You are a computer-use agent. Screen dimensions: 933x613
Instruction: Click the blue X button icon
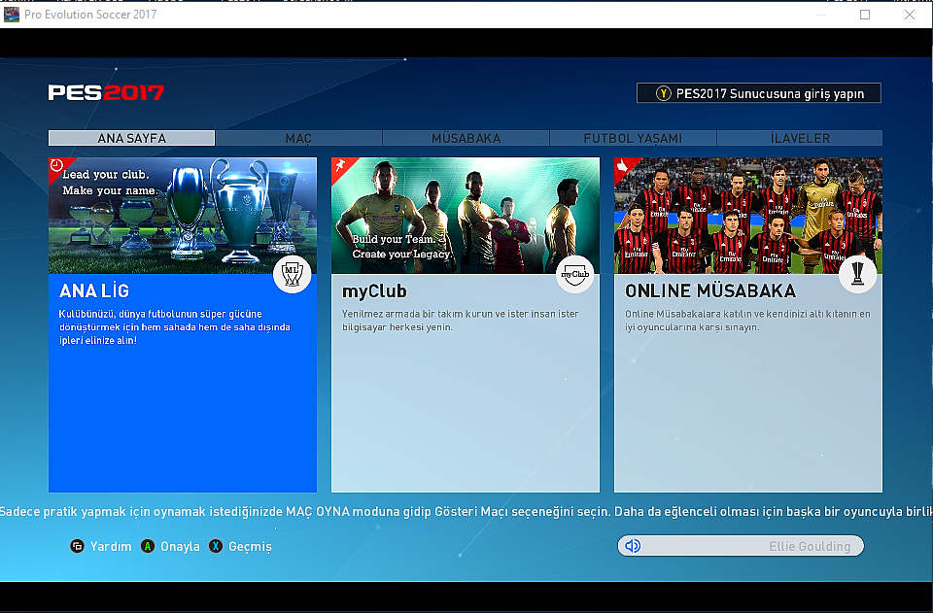[x=216, y=546]
